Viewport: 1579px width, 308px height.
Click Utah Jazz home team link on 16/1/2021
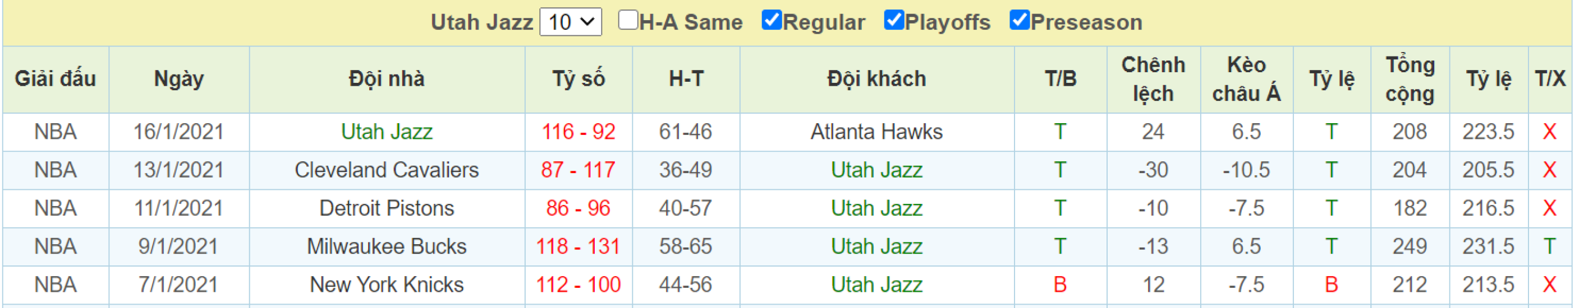(x=387, y=132)
